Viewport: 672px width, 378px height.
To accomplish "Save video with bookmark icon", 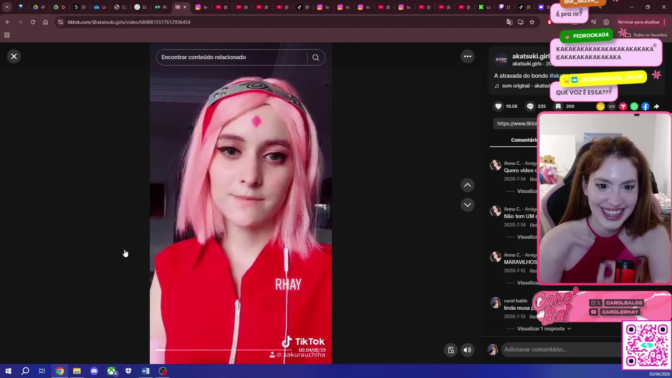I will pos(558,106).
